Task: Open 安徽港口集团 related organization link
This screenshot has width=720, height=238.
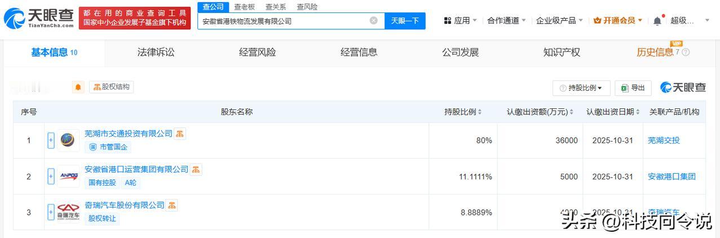Action: pos(672,177)
